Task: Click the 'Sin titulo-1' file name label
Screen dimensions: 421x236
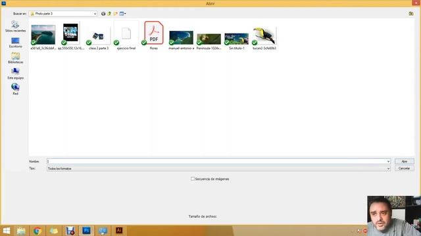Action: coord(237,49)
